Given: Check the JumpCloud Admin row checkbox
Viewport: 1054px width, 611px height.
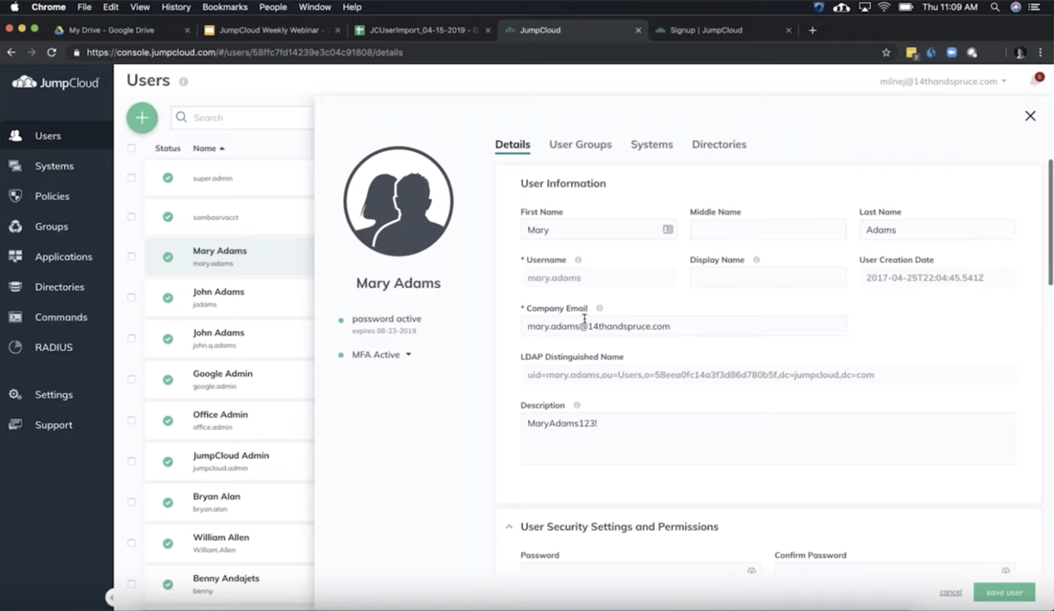Looking at the screenshot, I should pyautogui.click(x=132, y=461).
